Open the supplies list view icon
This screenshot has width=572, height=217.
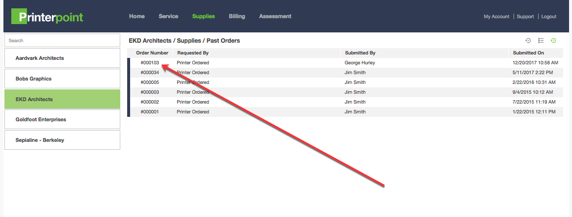(x=541, y=41)
